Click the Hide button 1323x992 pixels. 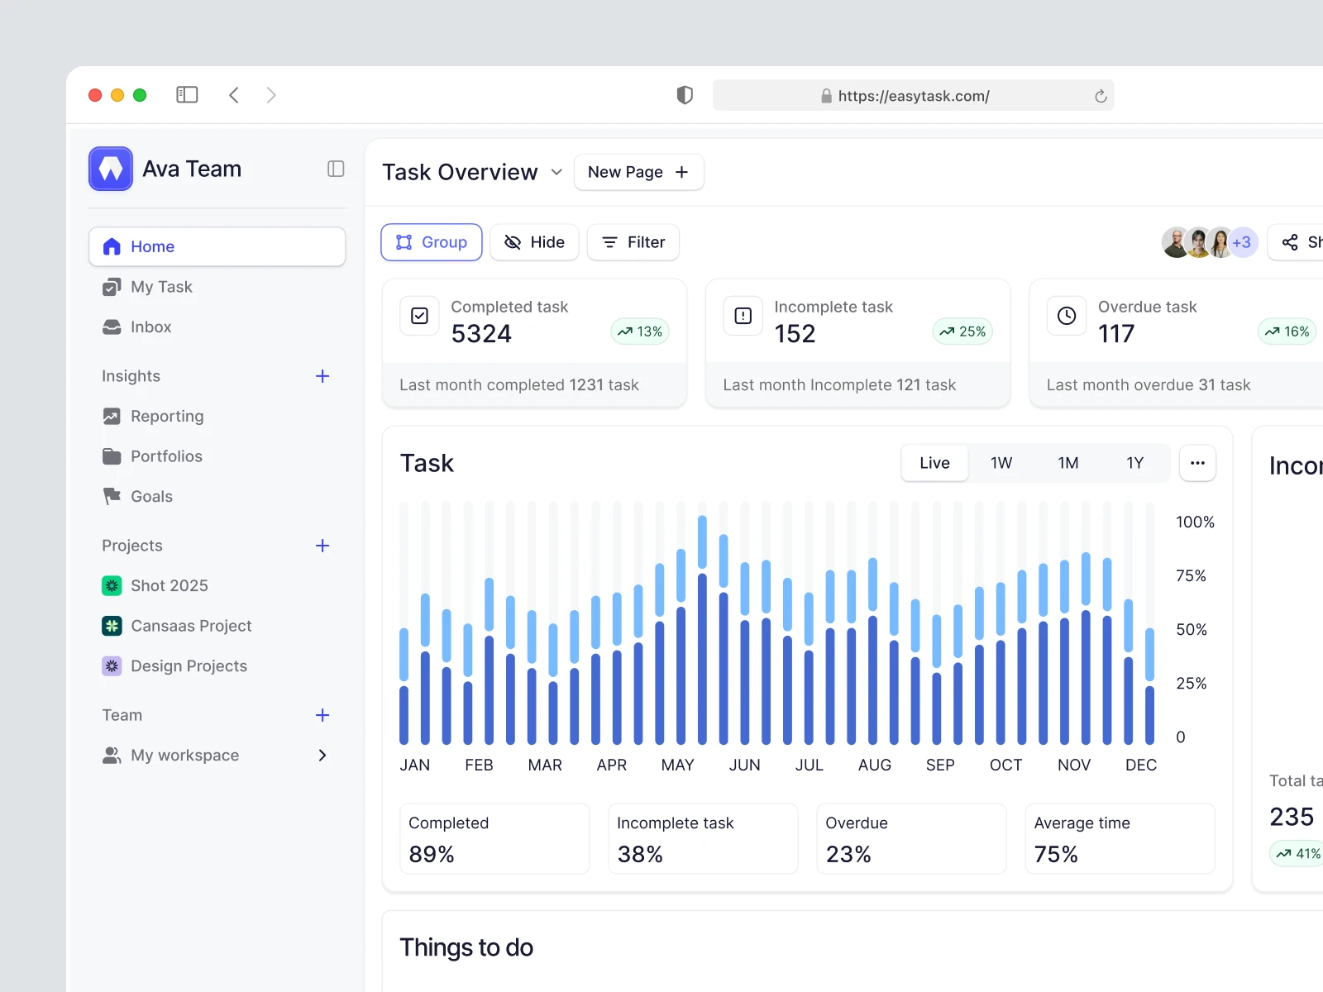(x=534, y=242)
